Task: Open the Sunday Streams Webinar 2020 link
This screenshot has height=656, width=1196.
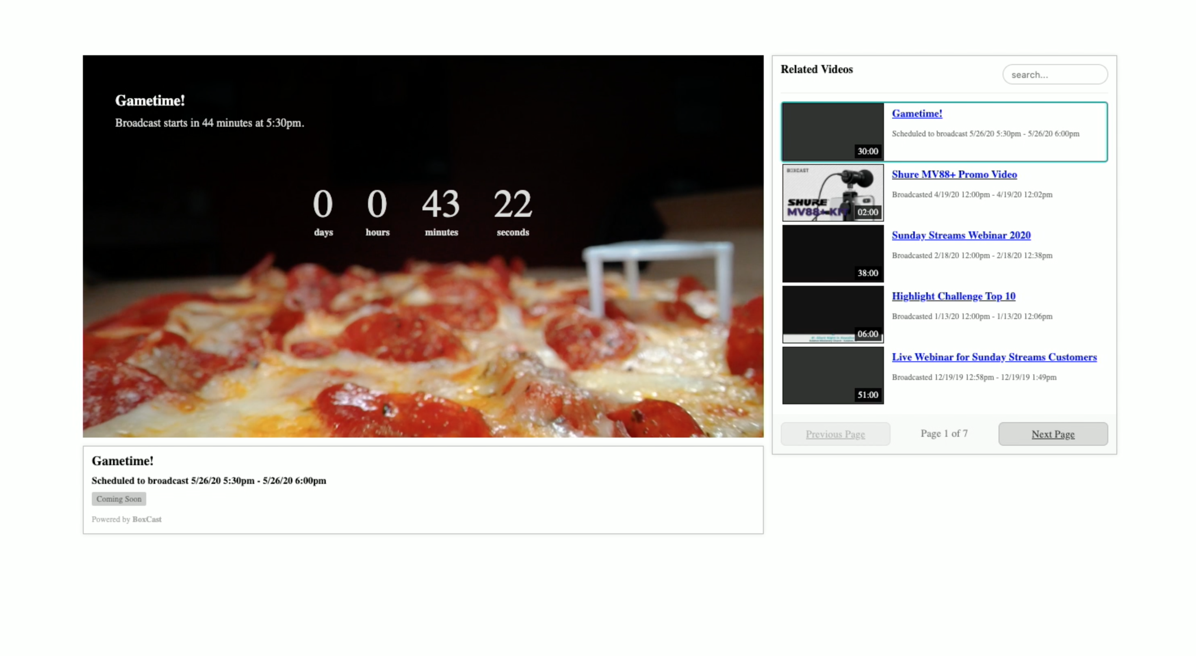Action: [961, 235]
